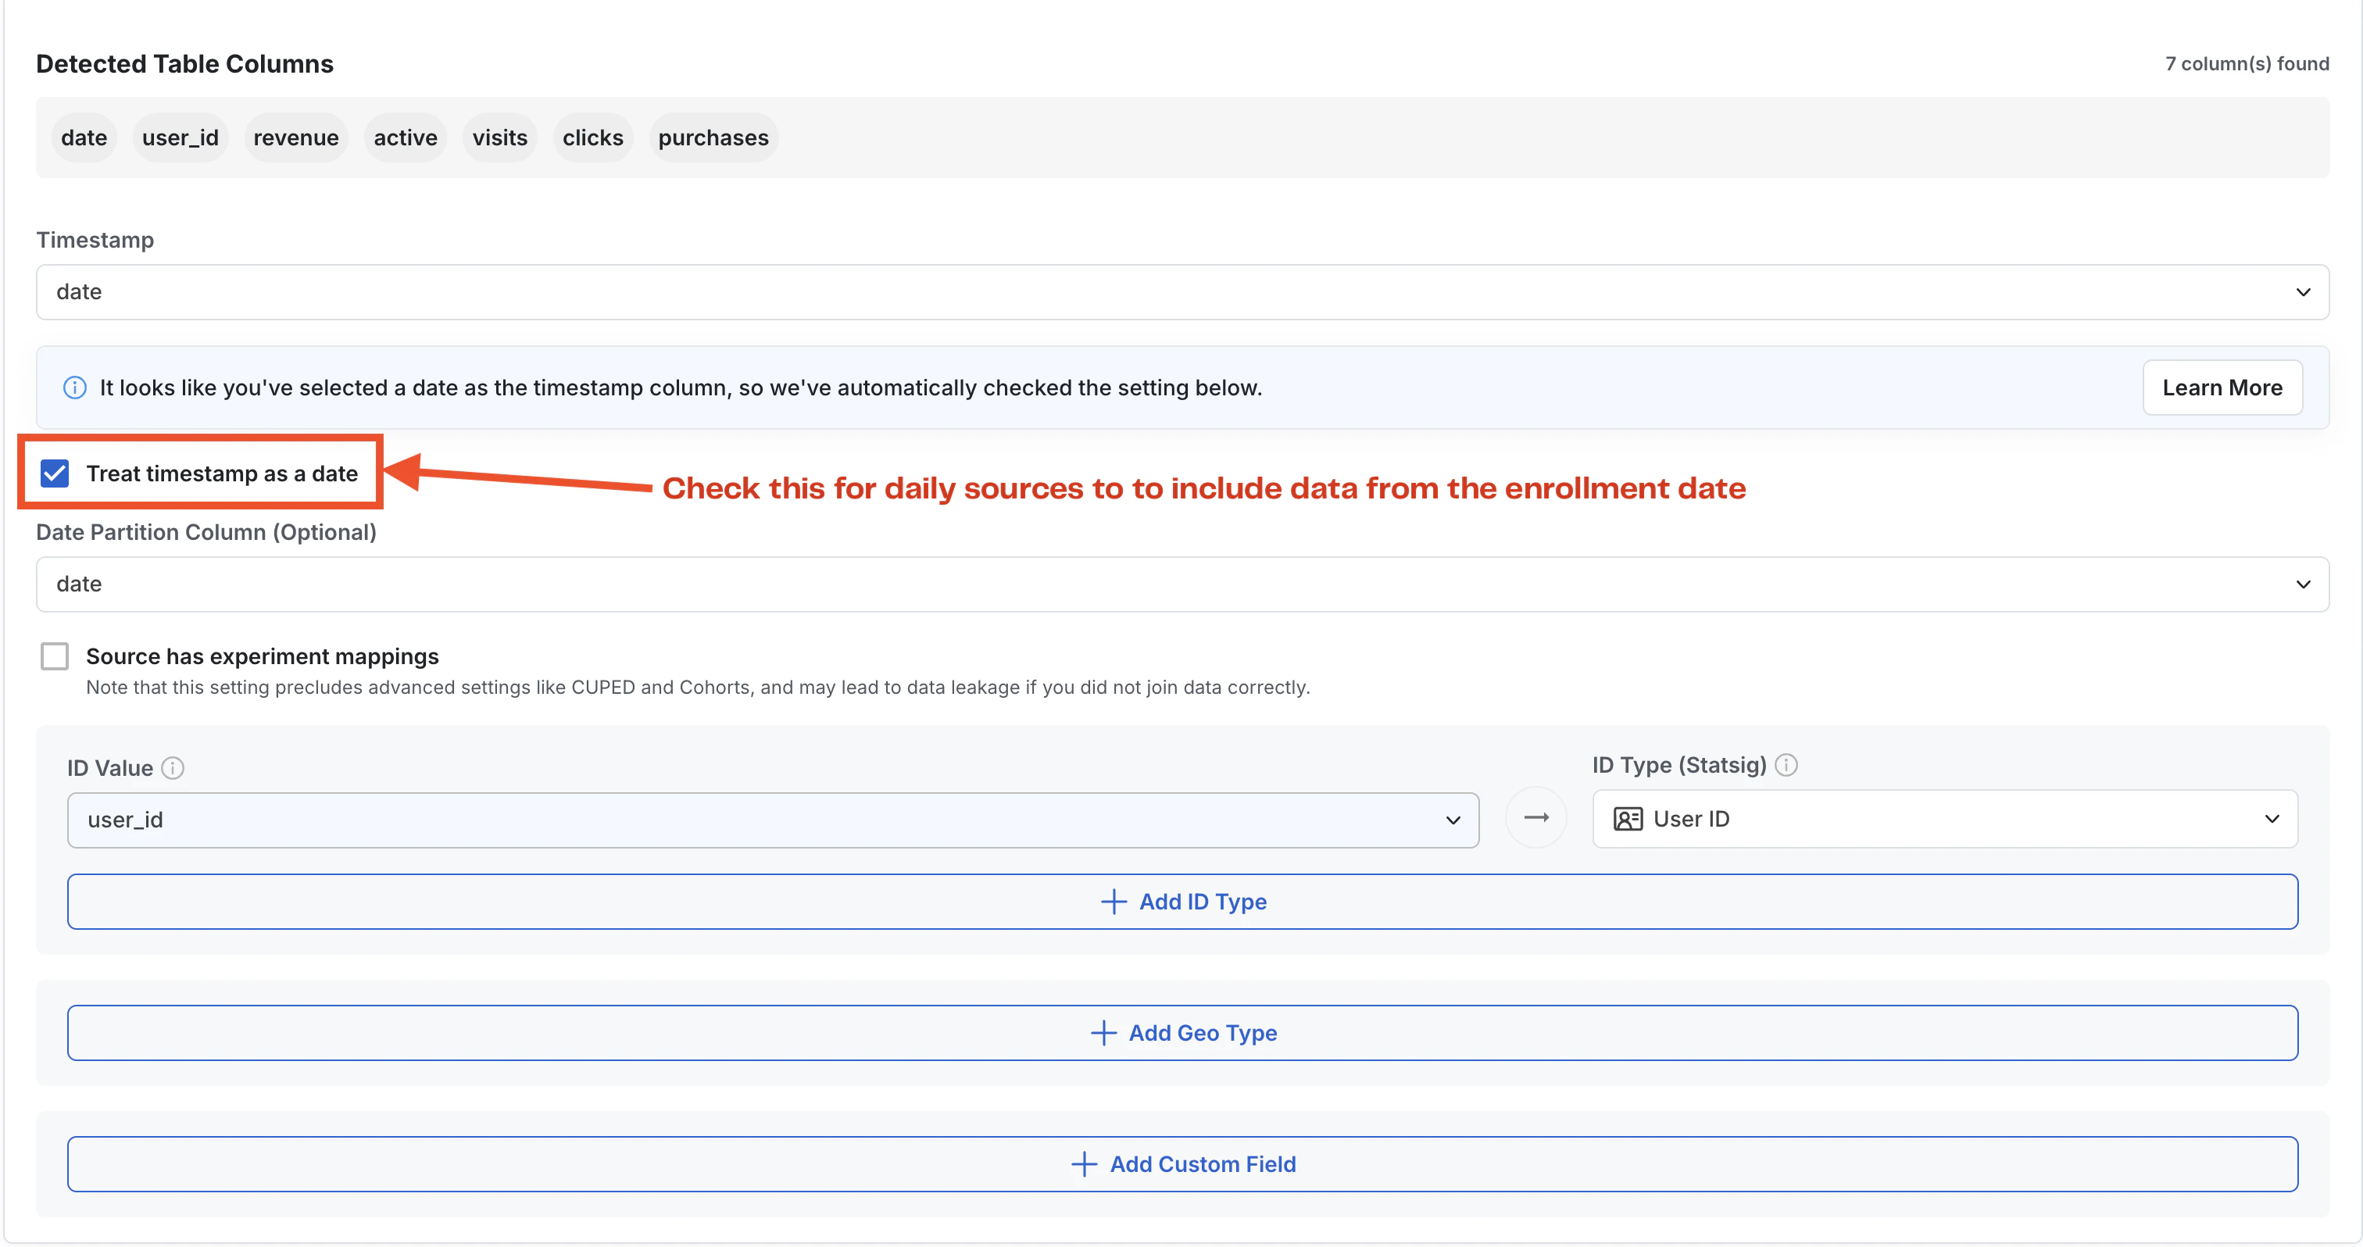Select the purchases column chip
This screenshot has height=1247, width=2363.
click(x=713, y=137)
